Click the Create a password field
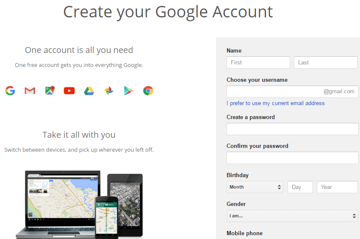The image size is (360, 239). click(293, 129)
